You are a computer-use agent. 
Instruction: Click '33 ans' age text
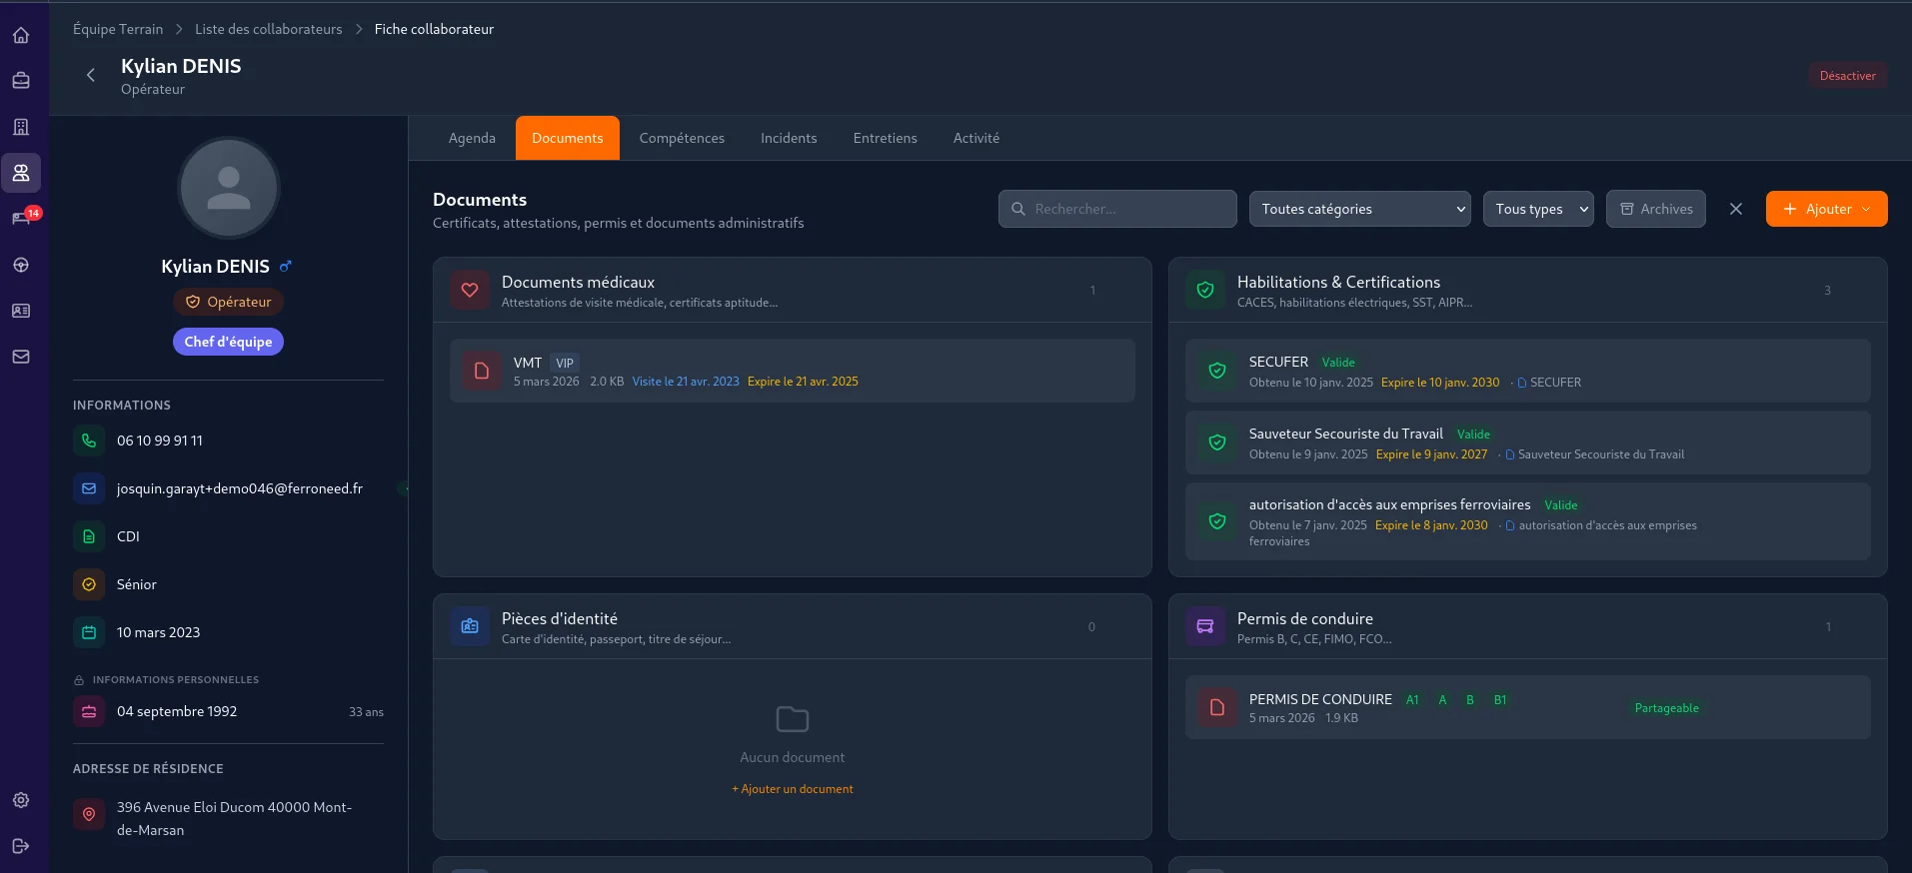(x=366, y=712)
